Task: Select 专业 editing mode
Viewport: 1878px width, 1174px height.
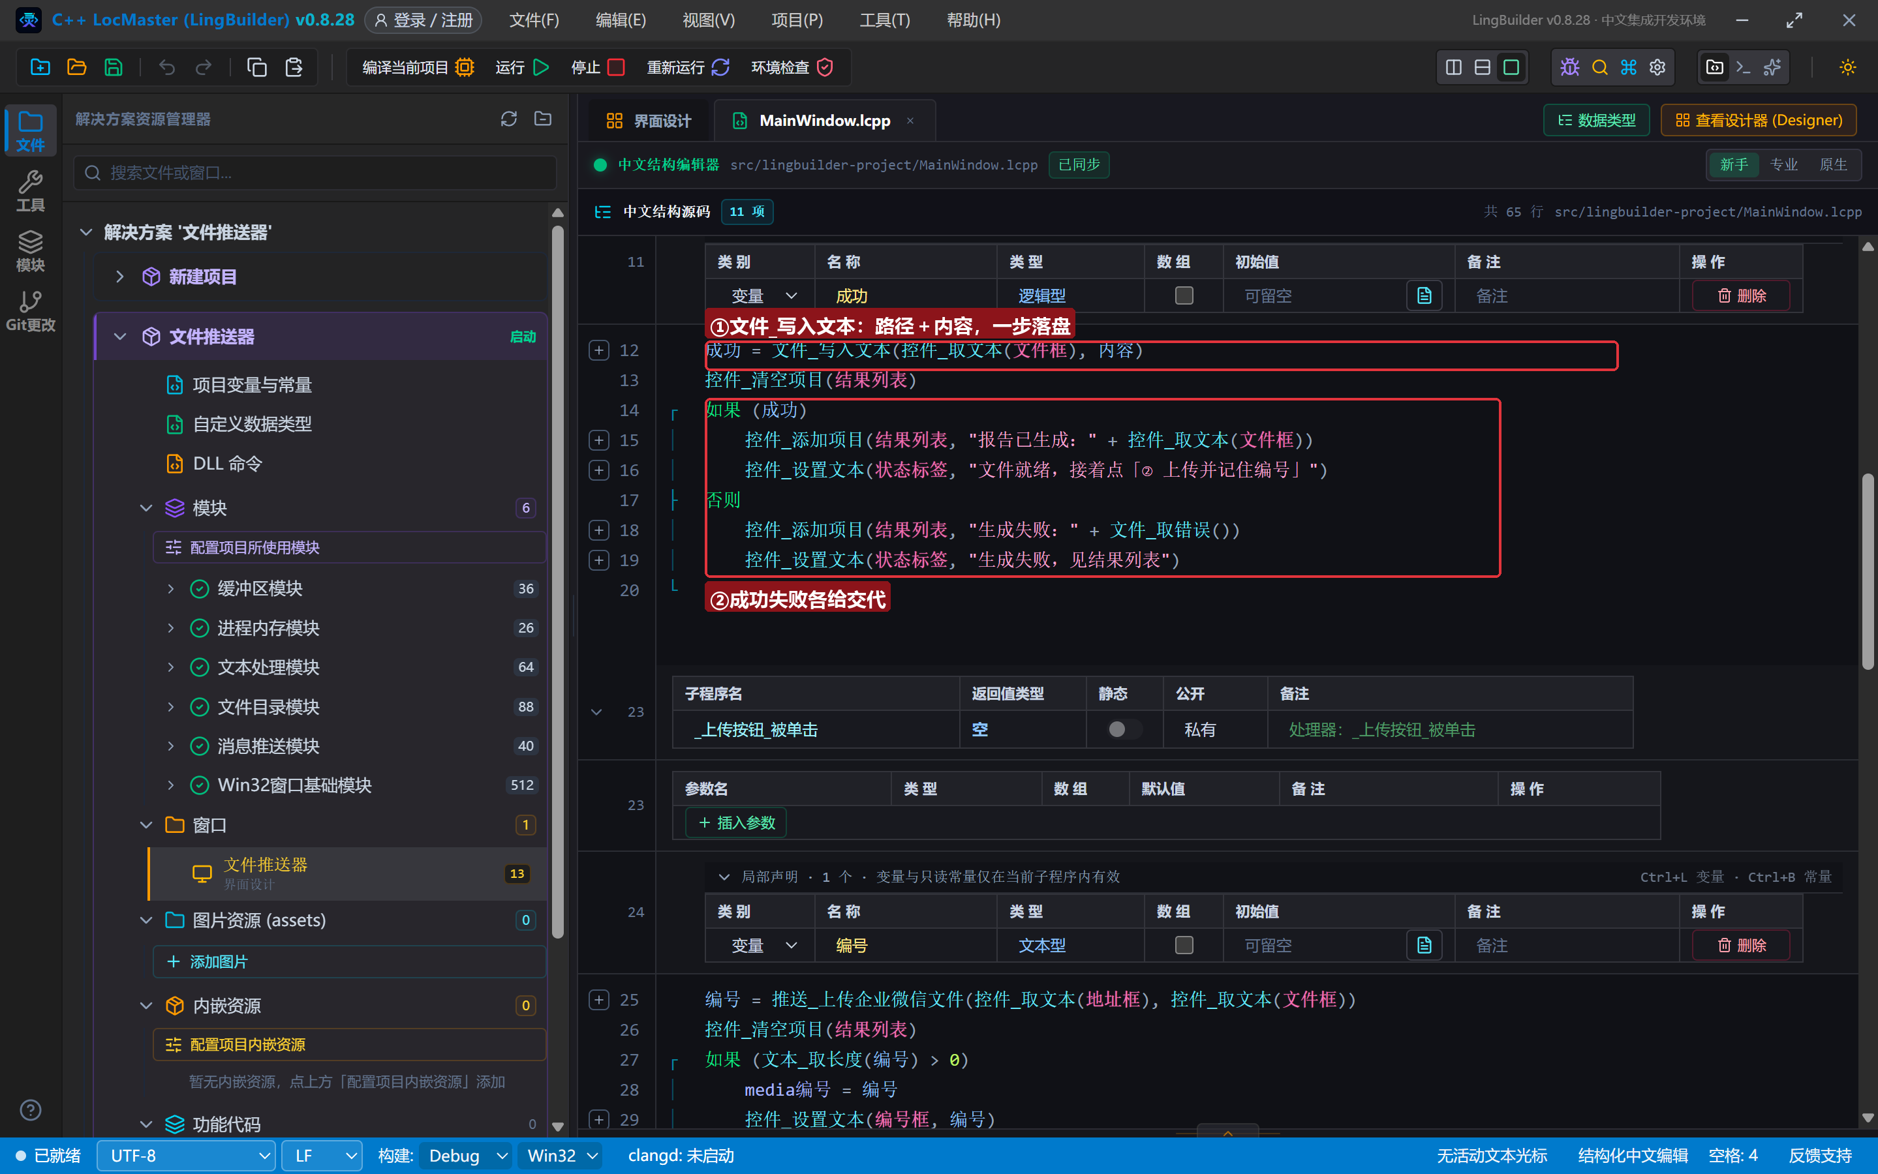Action: coord(1783,164)
